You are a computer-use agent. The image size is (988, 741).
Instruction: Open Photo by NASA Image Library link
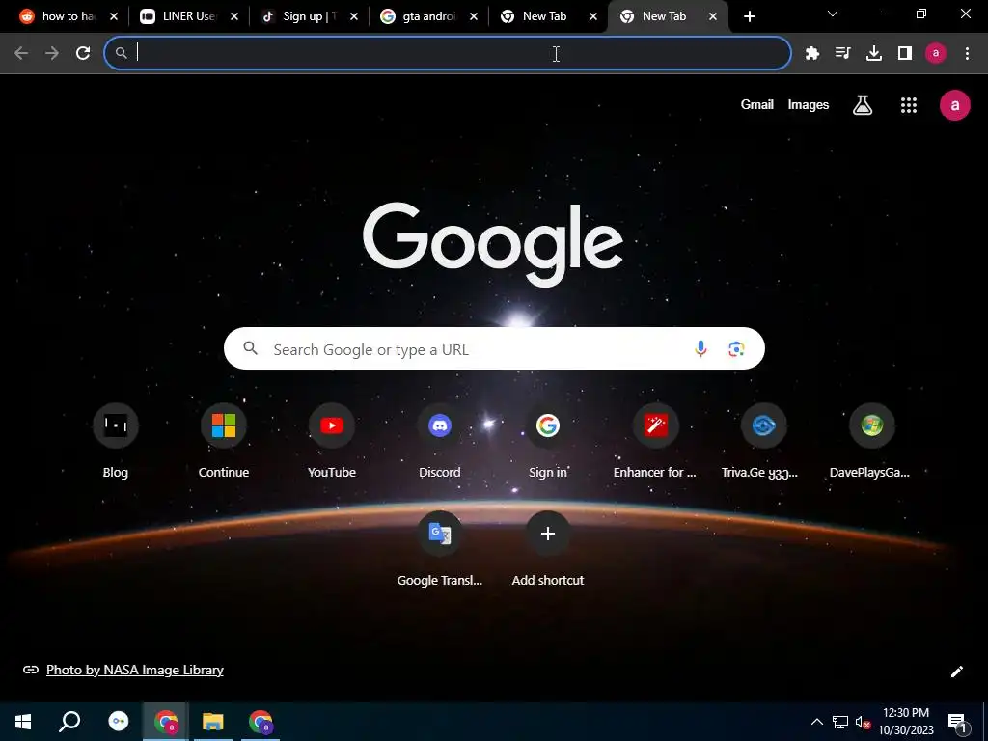(x=135, y=670)
